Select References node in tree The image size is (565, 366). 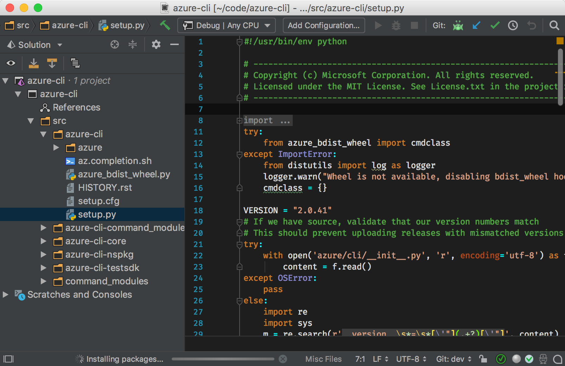tap(76, 107)
